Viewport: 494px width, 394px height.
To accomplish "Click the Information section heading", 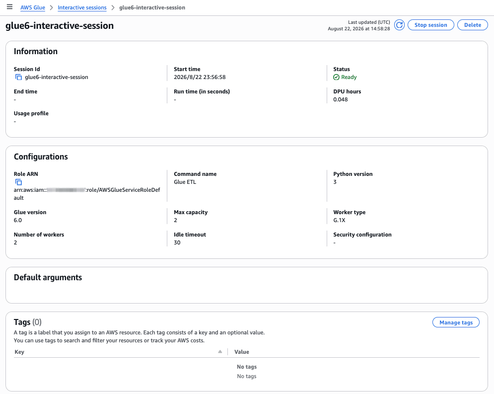I will tap(36, 51).
